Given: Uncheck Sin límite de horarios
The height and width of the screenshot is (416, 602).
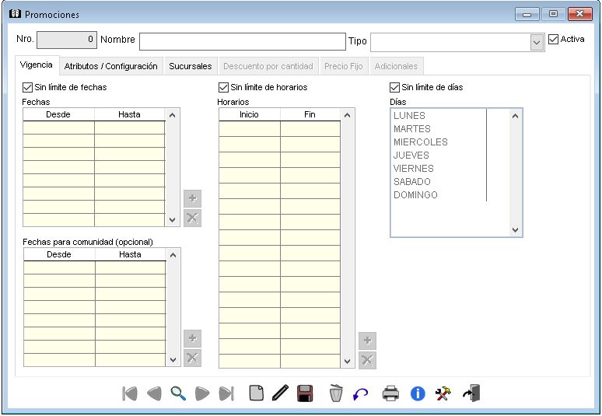Looking at the screenshot, I should pyautogui.click(x=224, y=88).
